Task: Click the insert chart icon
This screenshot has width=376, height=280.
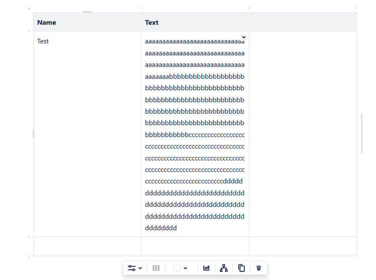Action: coord(206,268)
